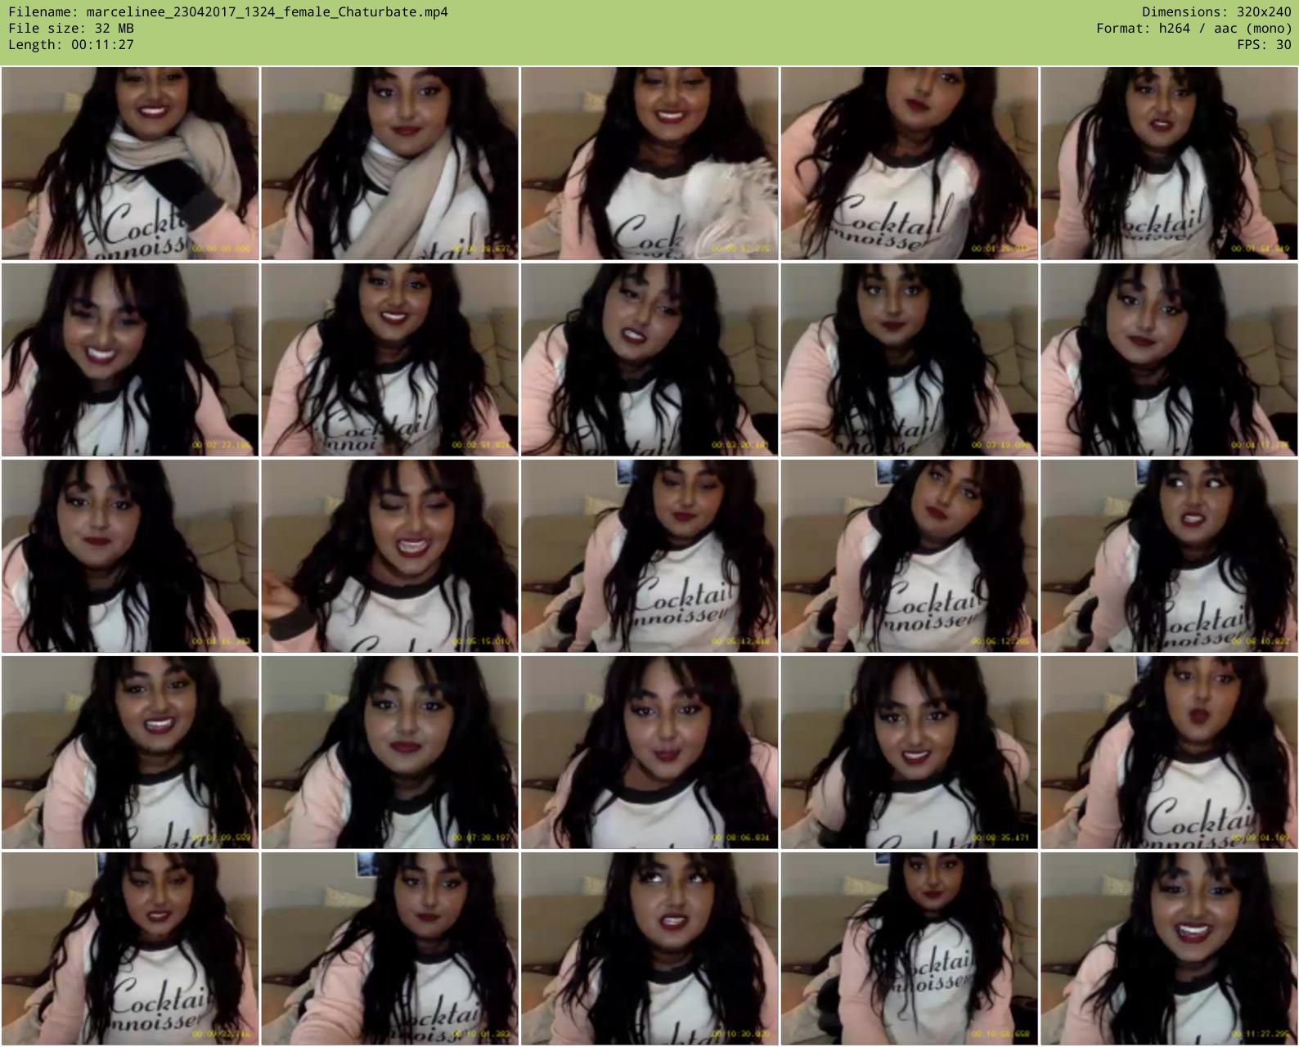This screenshot has width=1299, height=1047.
Task: Select the thumbnail stamped 00:04:46
Action: (130, 556)
